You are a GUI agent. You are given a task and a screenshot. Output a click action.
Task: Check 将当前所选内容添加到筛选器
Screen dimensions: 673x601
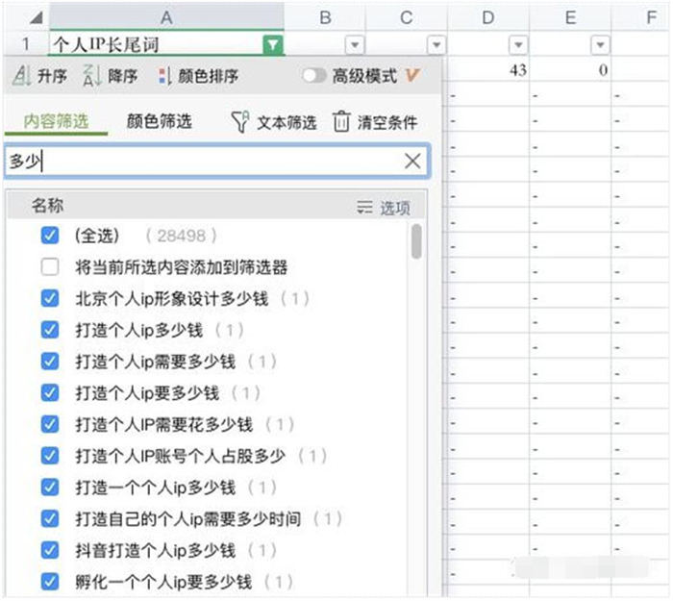coord(50,267)
